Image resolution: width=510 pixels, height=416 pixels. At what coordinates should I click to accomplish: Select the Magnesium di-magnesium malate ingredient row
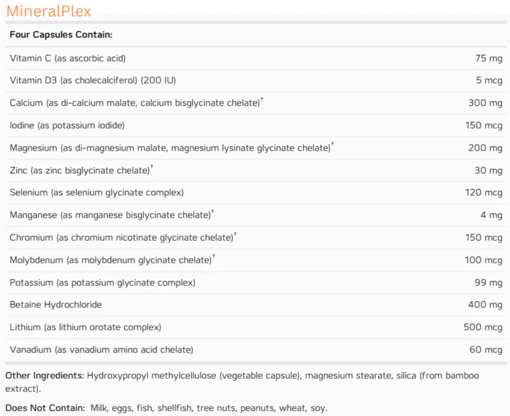click(x=256, y=148)
